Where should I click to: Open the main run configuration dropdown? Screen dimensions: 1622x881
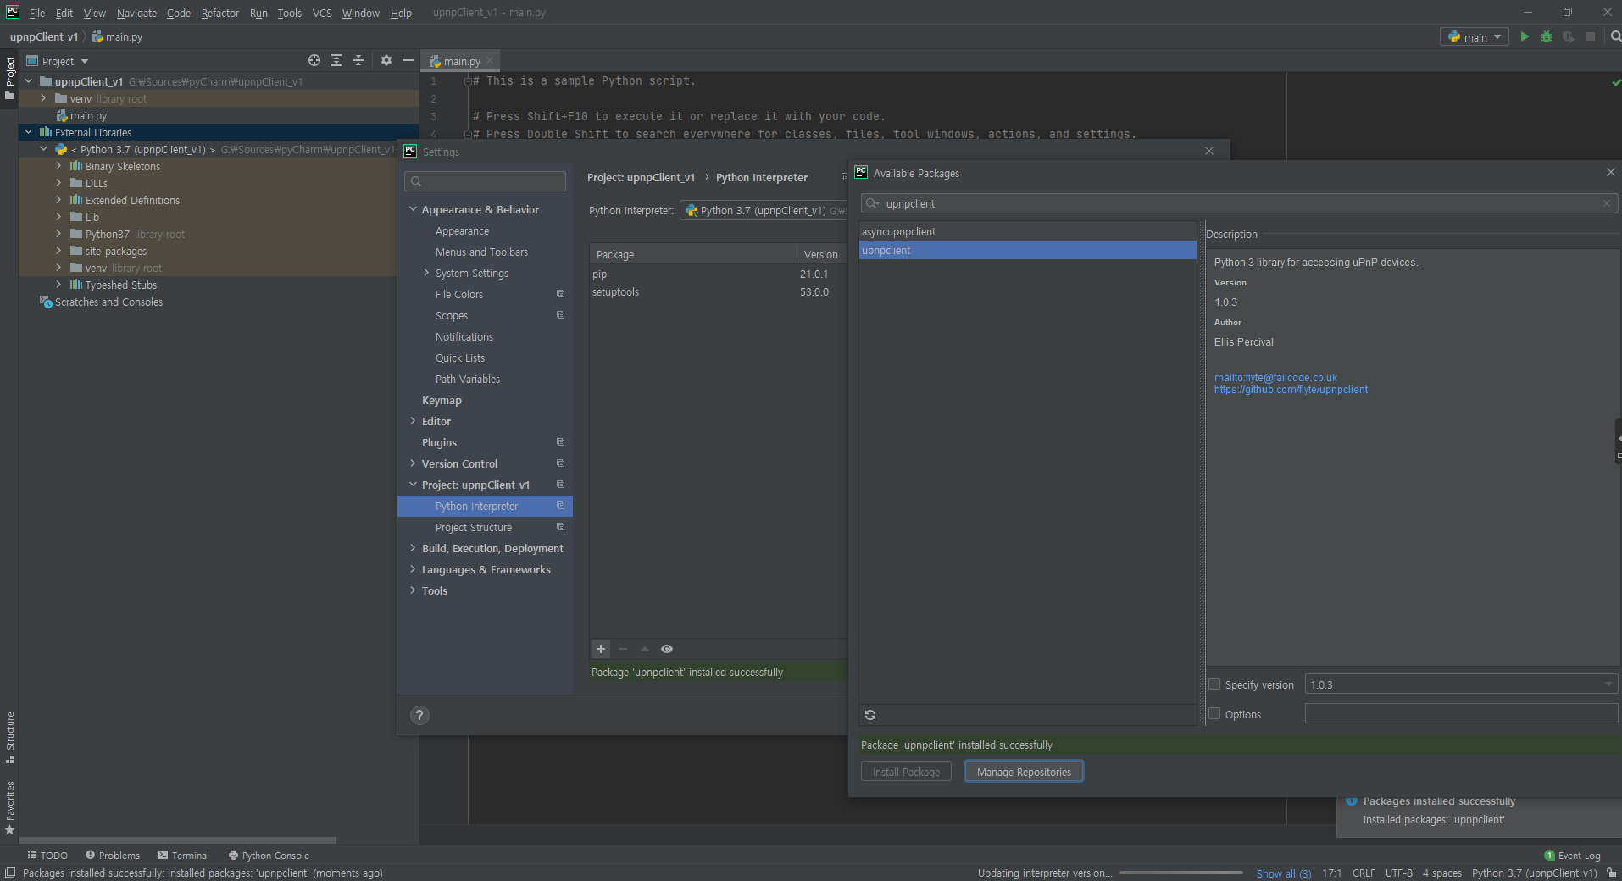[x=1475, y=37]
